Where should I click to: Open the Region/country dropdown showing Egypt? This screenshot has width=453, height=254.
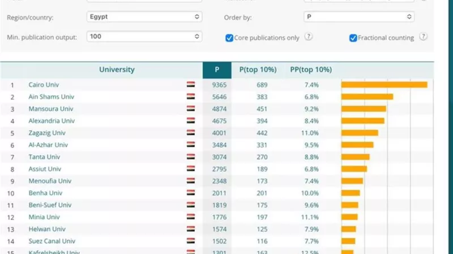[x=144, y=17]
